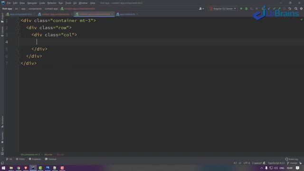This screenshot has height=171, width=304.
Task: Open the Angular CLI Server run configuration dropdown
Action: pyautogui.click(x=223, y=9)
